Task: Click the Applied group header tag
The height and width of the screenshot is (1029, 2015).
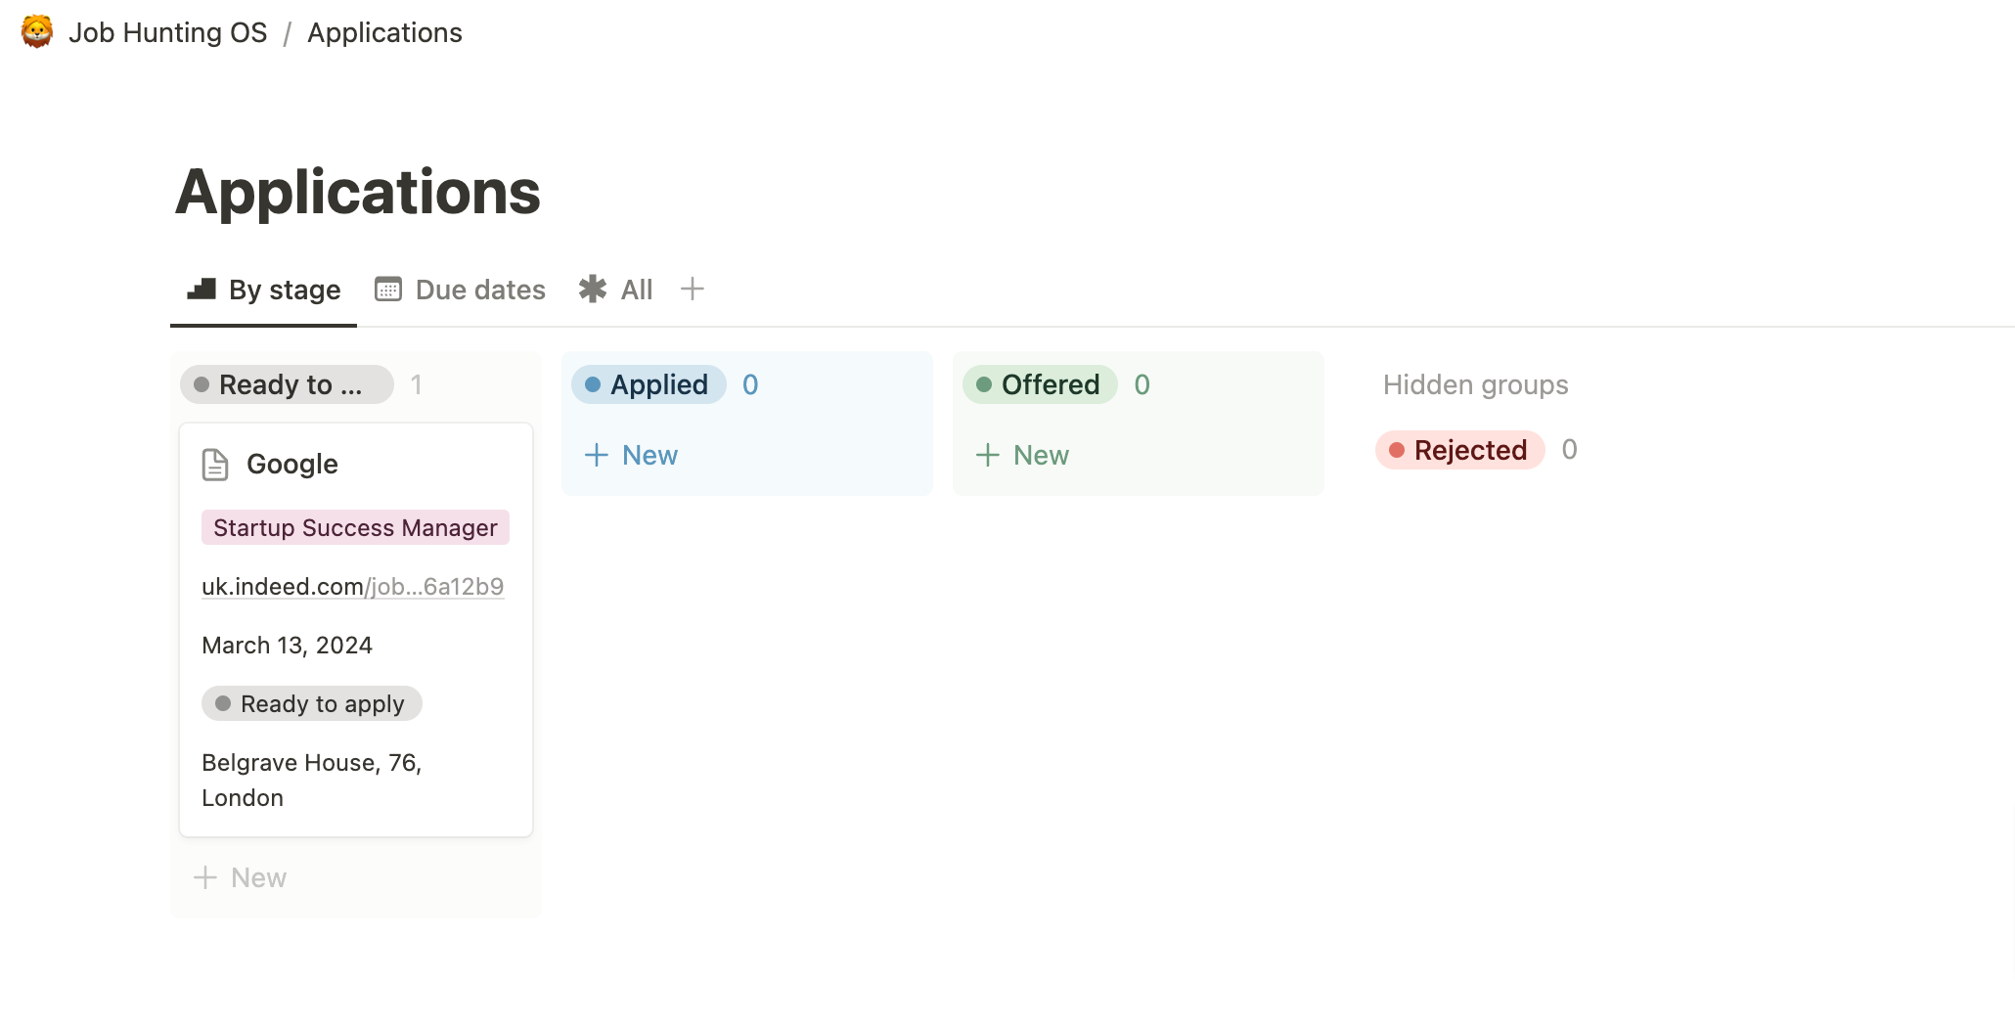Action: coord(649,384)
